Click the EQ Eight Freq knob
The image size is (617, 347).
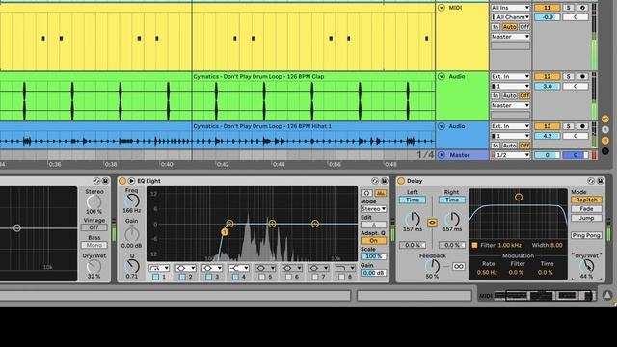(132, 200)
